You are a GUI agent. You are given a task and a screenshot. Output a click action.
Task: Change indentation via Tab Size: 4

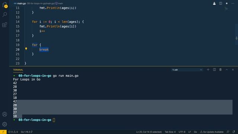click(170, 132)
